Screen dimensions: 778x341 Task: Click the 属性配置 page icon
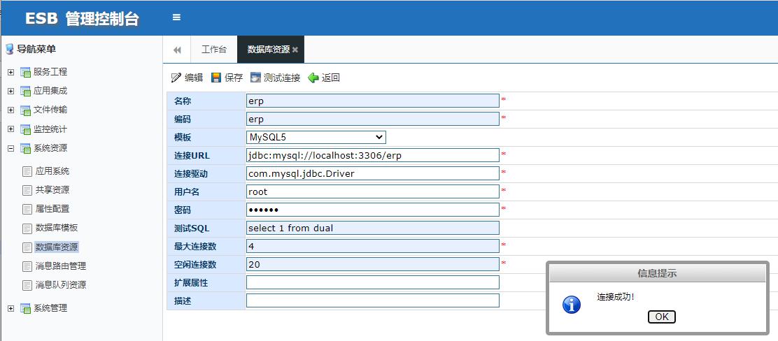click(x=27, y=209)
